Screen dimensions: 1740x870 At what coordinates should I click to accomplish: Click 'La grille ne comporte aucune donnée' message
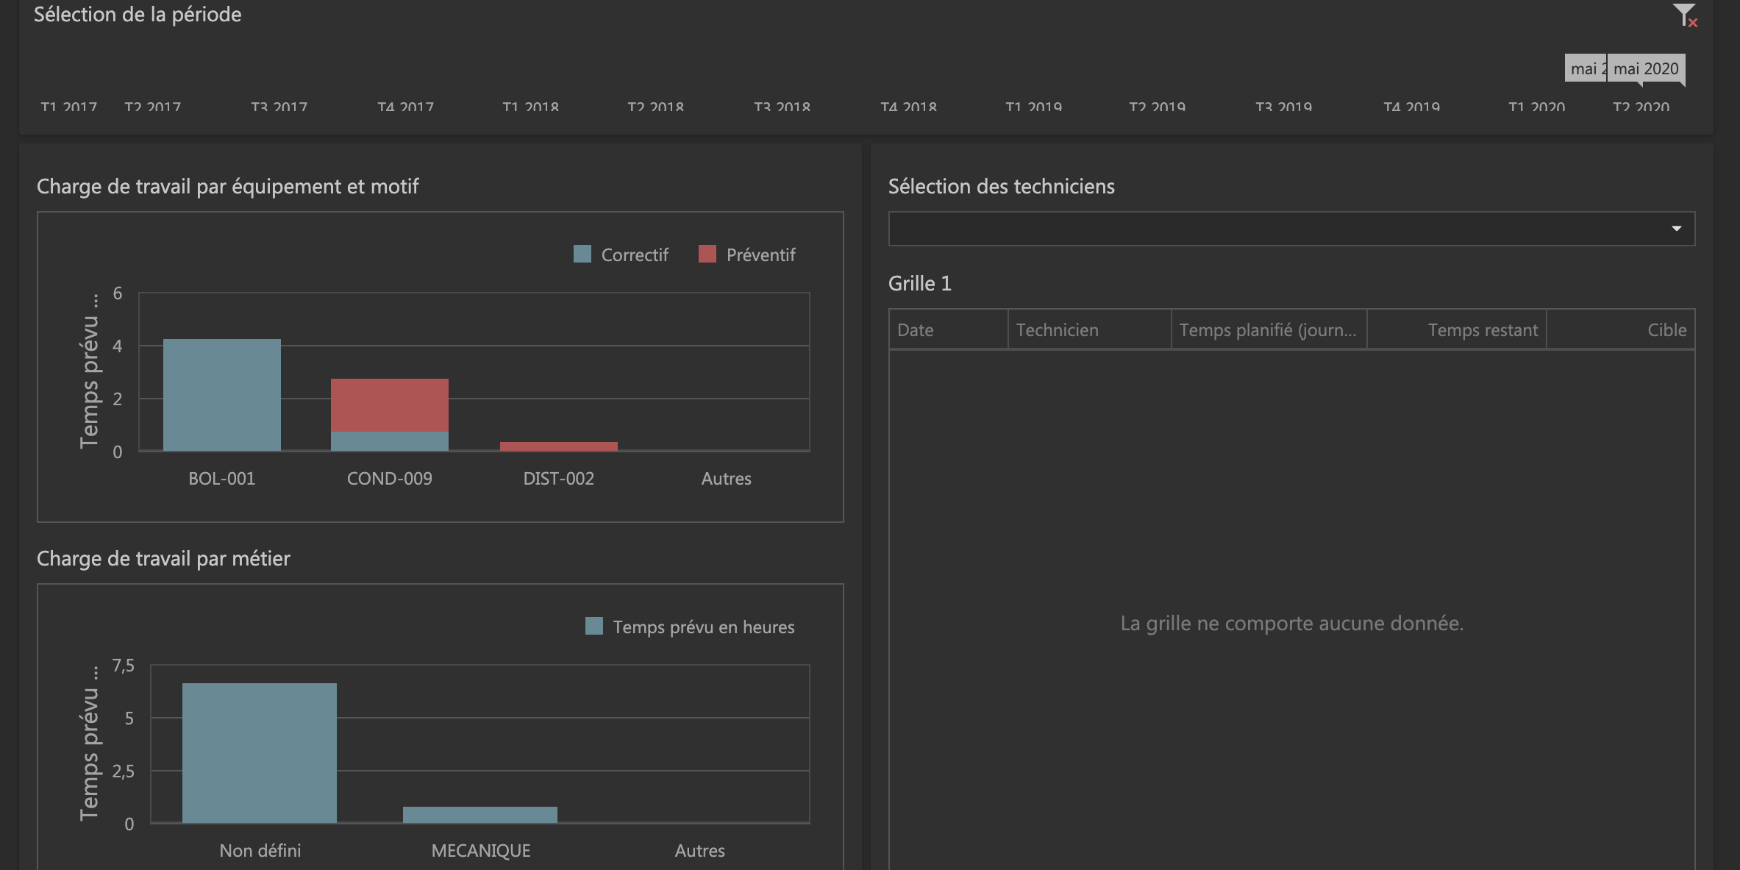click(1292, 623)
